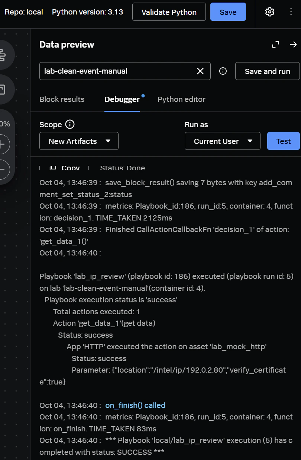Screen dimensions: 301x460
Task: Open the settings gear menu
Action: (270, 12)
